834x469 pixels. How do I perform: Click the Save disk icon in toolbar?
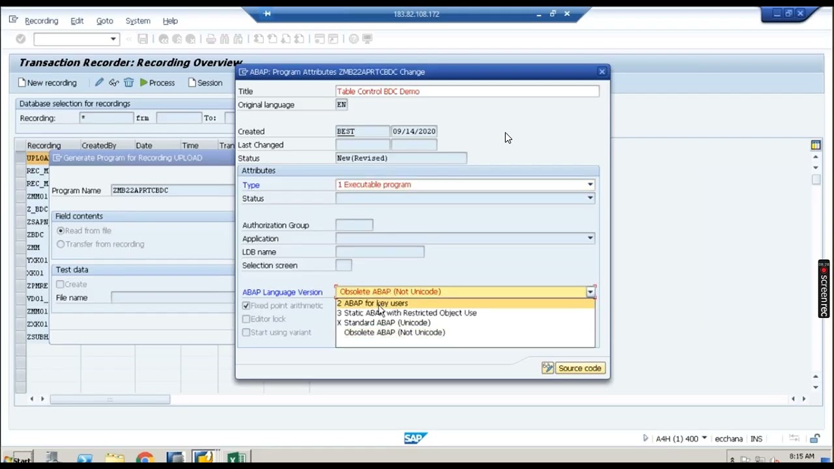(143, 39)
